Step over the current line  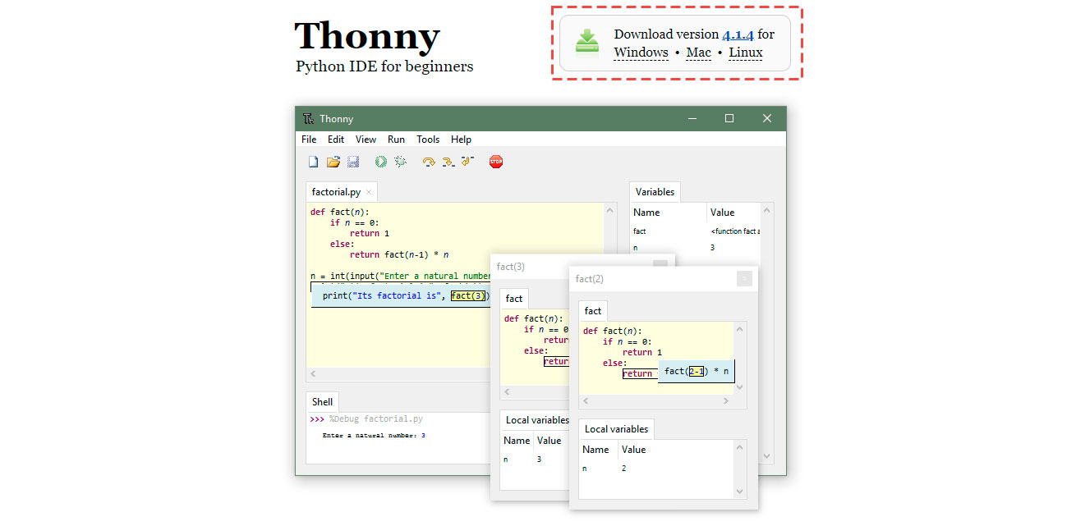pyautogui.click(x=428, y=161)
